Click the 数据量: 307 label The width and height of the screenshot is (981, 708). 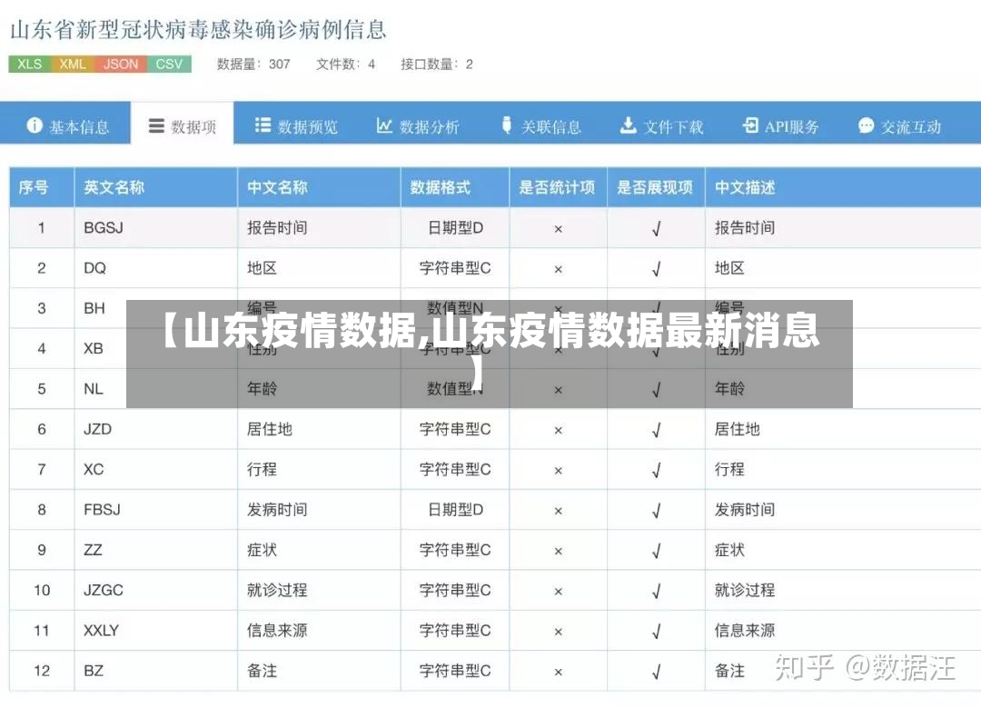point(253,64)
